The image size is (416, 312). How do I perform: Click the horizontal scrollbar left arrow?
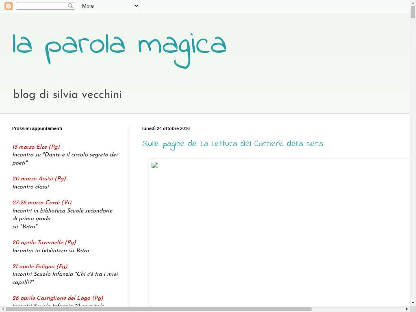pyautogui.click(x=3, y=309)
